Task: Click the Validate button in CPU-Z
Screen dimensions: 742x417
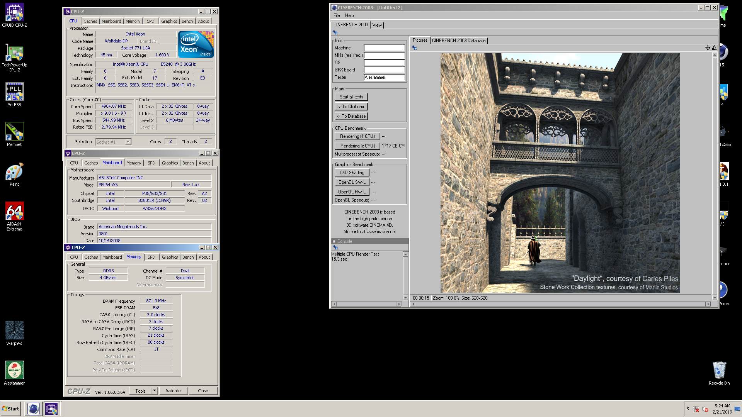Action: (173, 391)
